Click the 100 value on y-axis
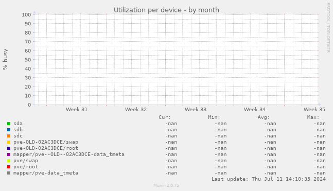Screen dimensions: 333x191 tap(26, 14)
